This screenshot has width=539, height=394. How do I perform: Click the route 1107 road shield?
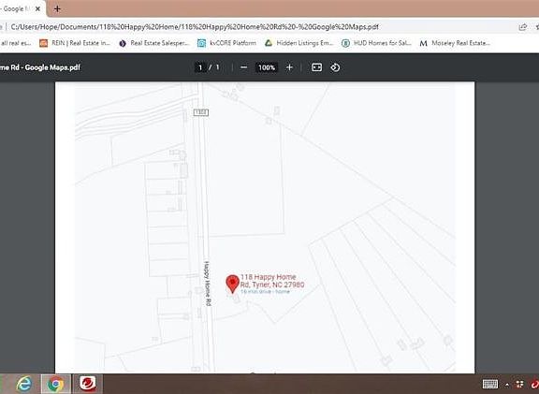tap(201, 112)
